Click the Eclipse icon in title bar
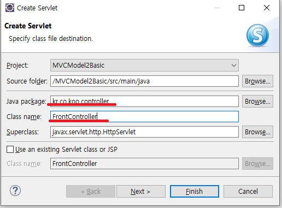282x208 pixels. point(10,8)
